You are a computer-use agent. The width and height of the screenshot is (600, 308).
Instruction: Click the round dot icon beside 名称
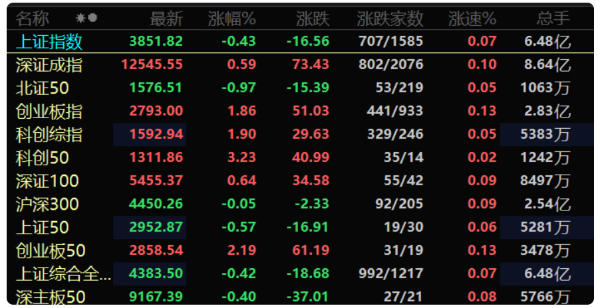click(92, 18)
